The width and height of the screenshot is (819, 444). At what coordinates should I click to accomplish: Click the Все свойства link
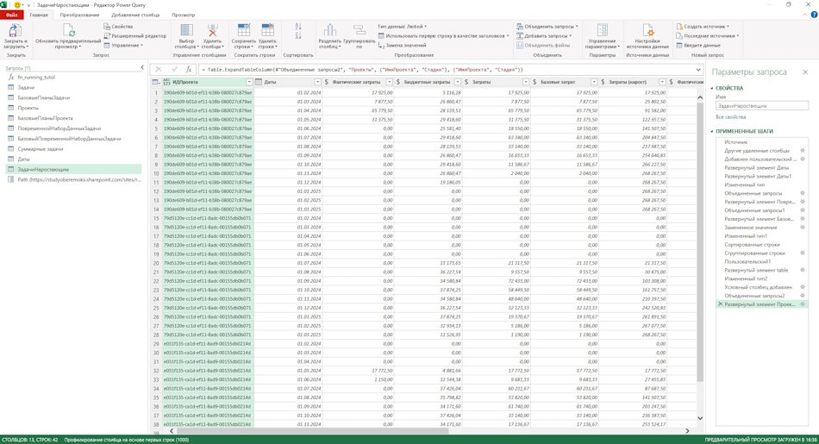point(731,117)
